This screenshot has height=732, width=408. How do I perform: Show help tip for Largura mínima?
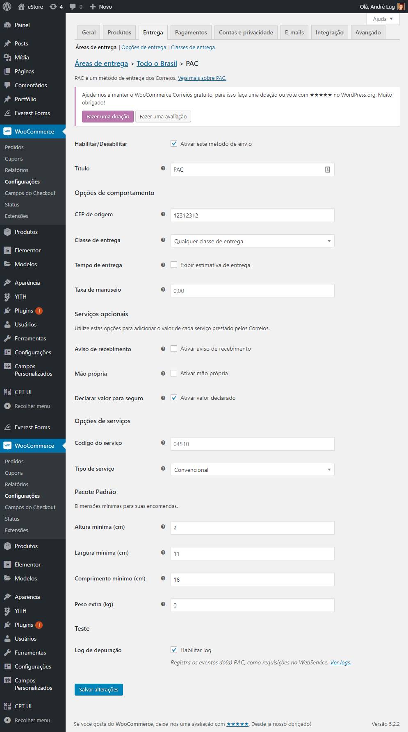coord(163,553)
